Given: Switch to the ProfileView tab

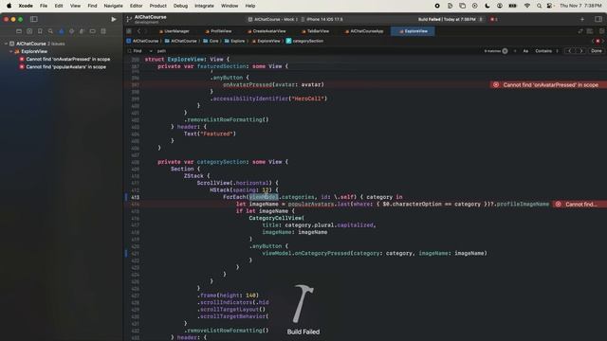Looking at the screenshot, I should [219, 31].
